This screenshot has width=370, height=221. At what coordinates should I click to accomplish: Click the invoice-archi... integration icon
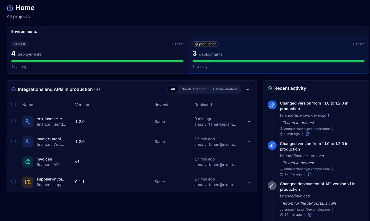click(x=28, y=142)
